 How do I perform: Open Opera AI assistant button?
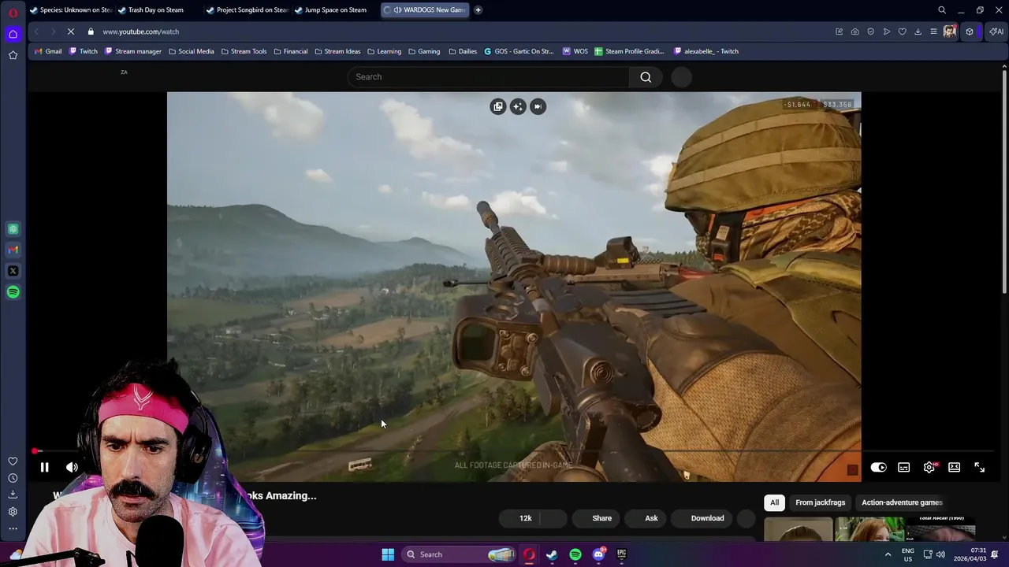pyautogui.click(x=996, y=31)
